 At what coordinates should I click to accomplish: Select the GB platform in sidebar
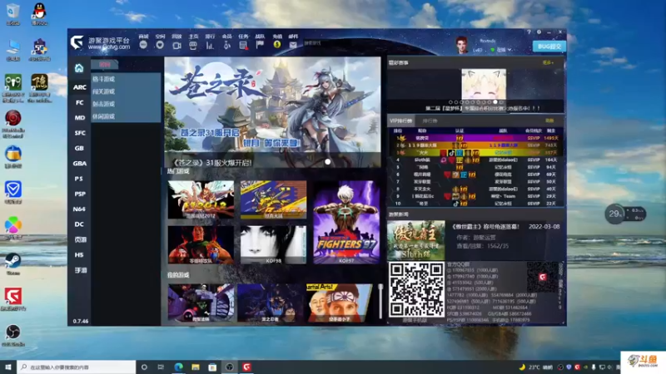pyautogui.click(x=79, y=149)
